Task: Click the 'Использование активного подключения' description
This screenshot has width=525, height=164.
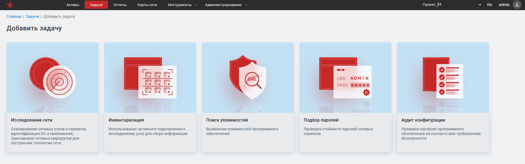Action: point(148,131)
